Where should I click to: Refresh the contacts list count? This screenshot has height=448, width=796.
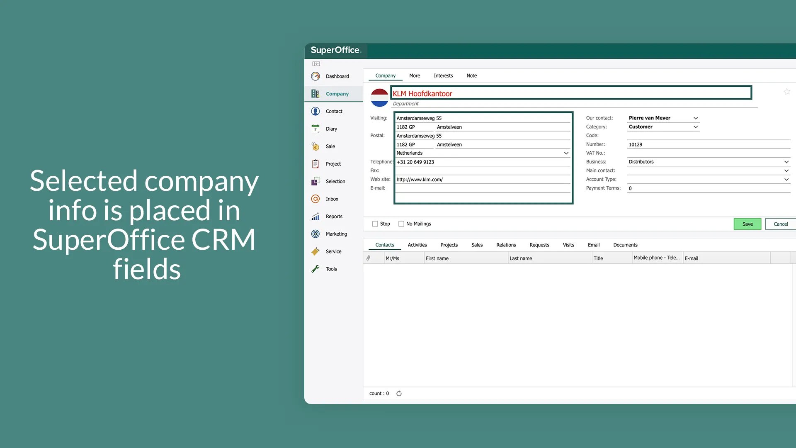click(x=399, y=394)
